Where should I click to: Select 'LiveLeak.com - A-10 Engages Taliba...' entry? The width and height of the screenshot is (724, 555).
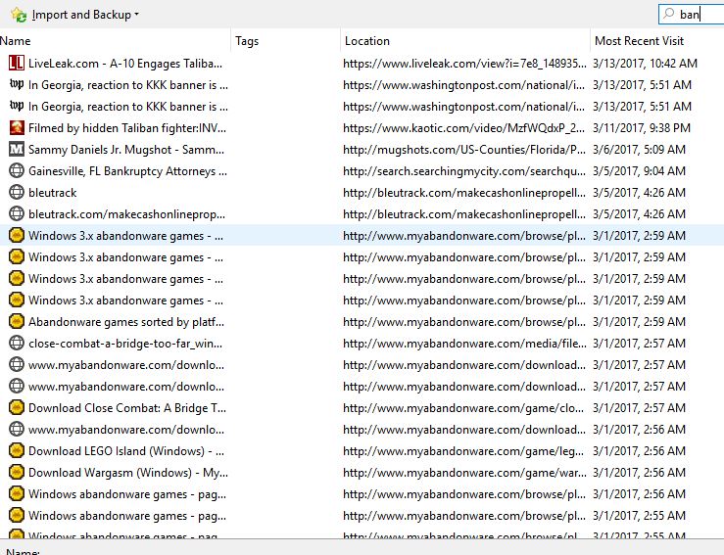[x=125, y=64]
